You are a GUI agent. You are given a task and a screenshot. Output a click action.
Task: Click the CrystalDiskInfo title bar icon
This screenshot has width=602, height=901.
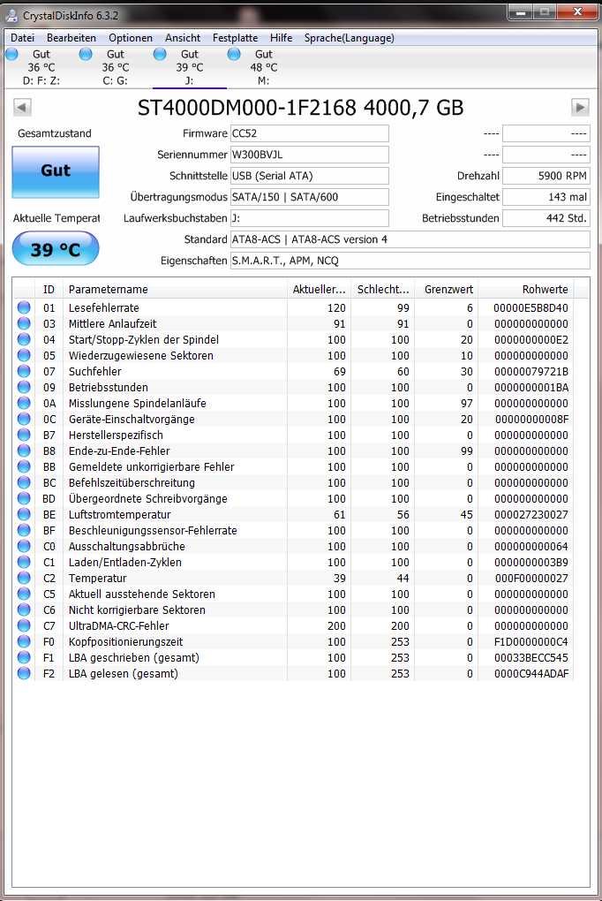tap(11, 16)
